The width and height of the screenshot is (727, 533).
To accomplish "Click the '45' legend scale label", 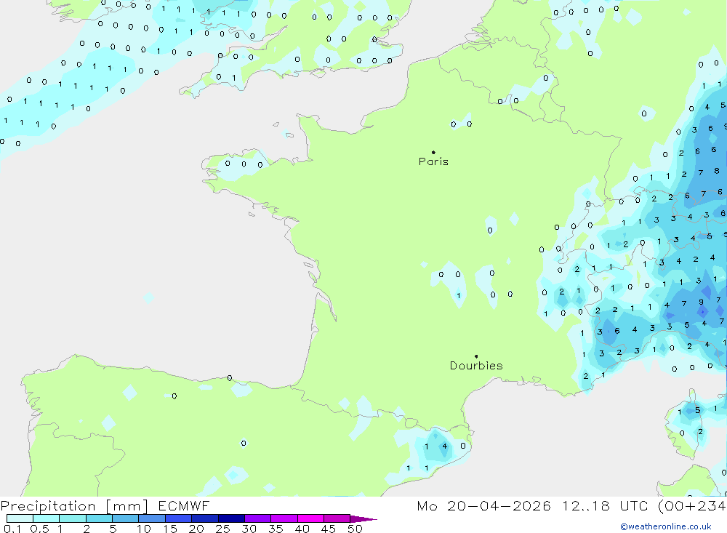I will point(329,529).
